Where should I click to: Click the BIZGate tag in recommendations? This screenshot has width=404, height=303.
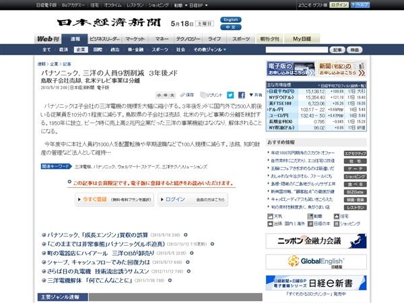point(355,192)
